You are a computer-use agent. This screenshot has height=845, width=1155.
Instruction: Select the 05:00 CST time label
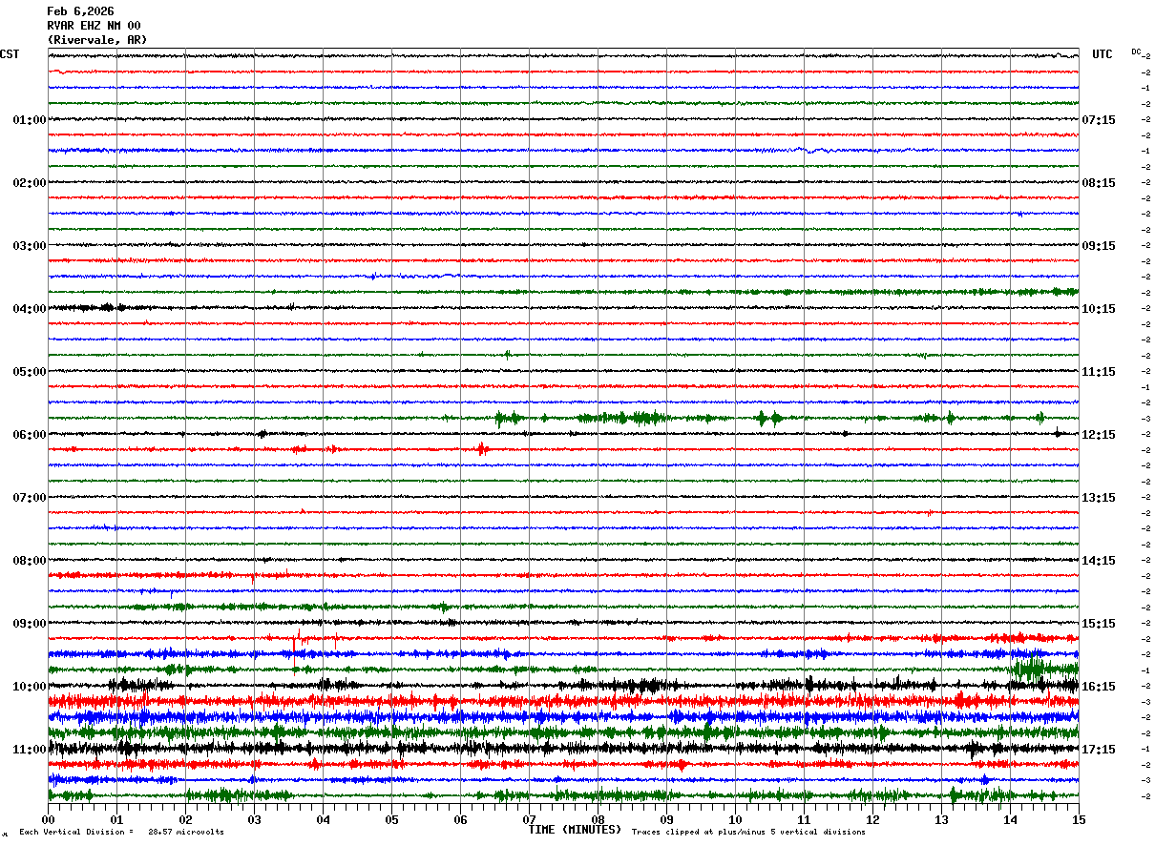(30, 372)
